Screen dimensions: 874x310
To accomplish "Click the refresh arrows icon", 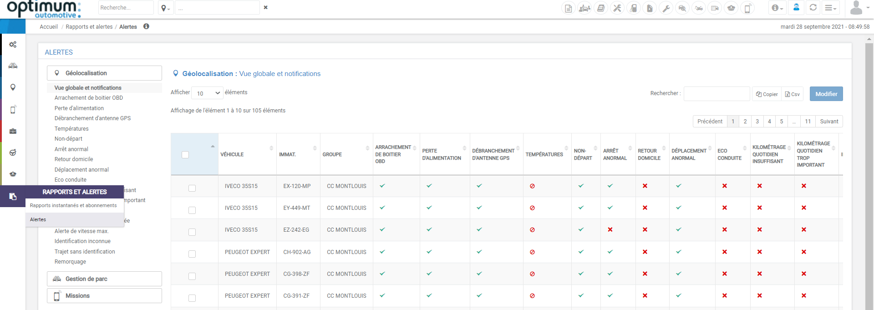I will point(813,8).
